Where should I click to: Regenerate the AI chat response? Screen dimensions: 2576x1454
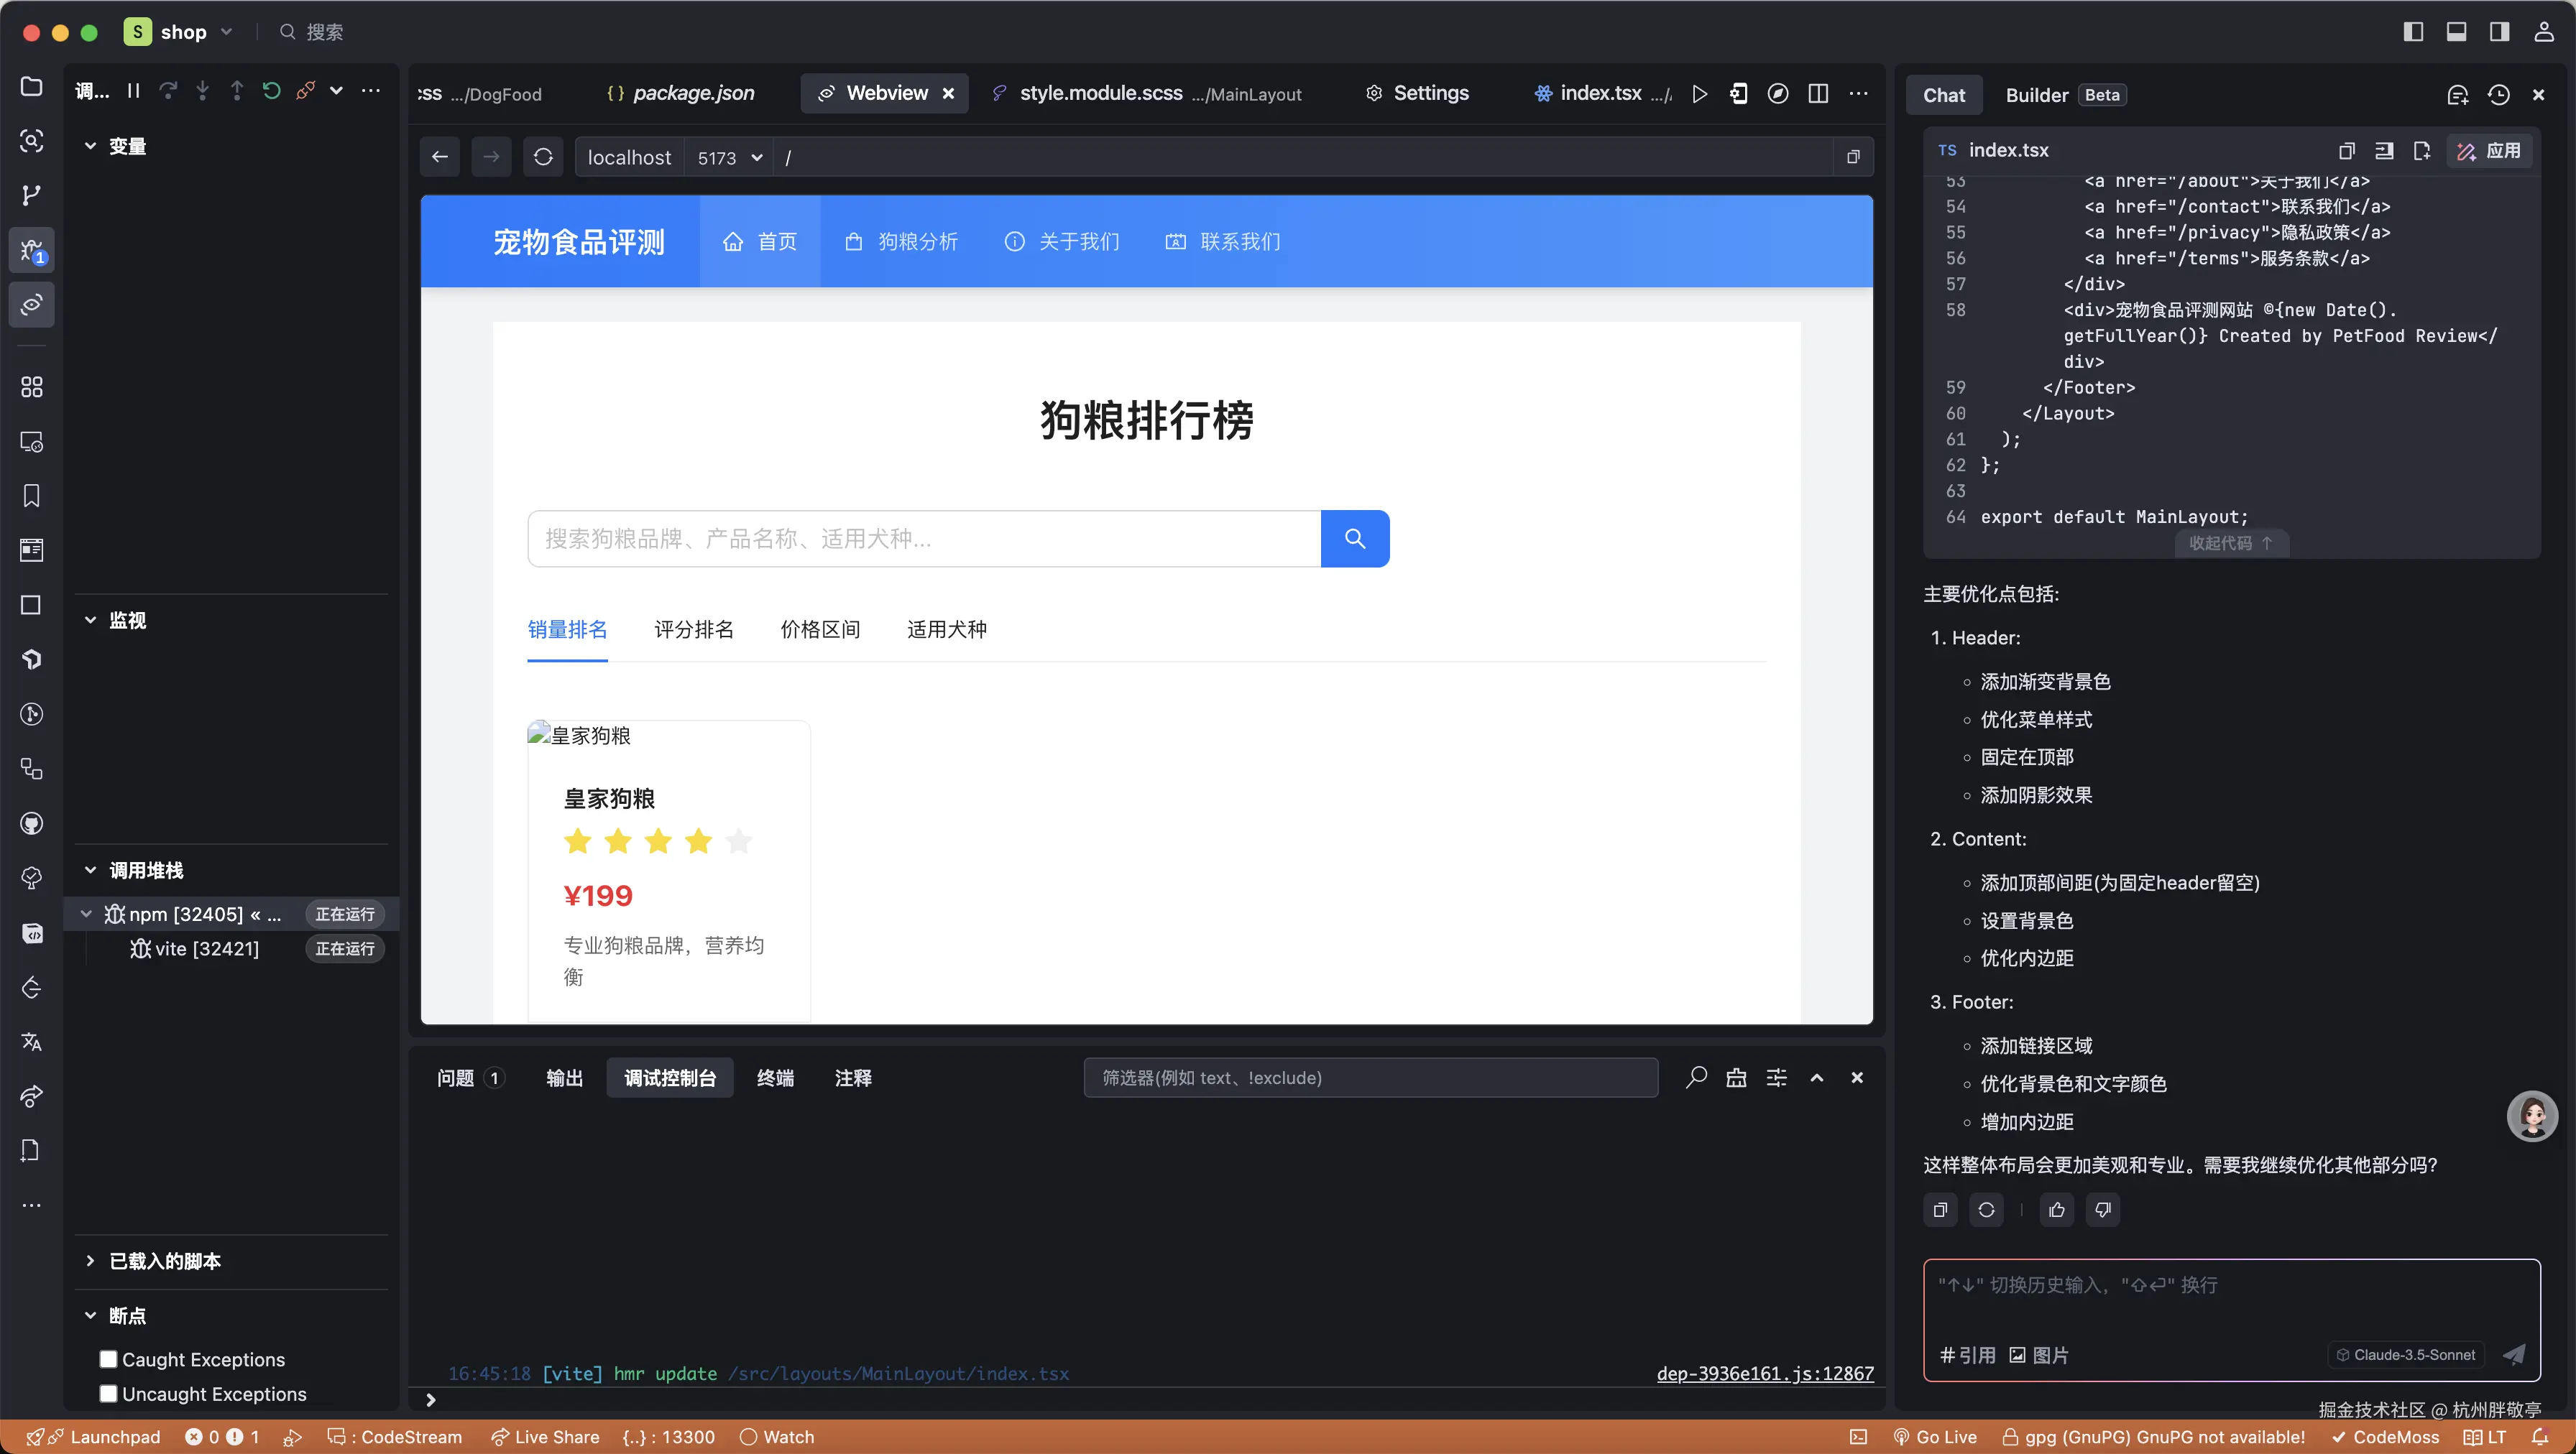pyautogui.click(x=1987, y=1209)
